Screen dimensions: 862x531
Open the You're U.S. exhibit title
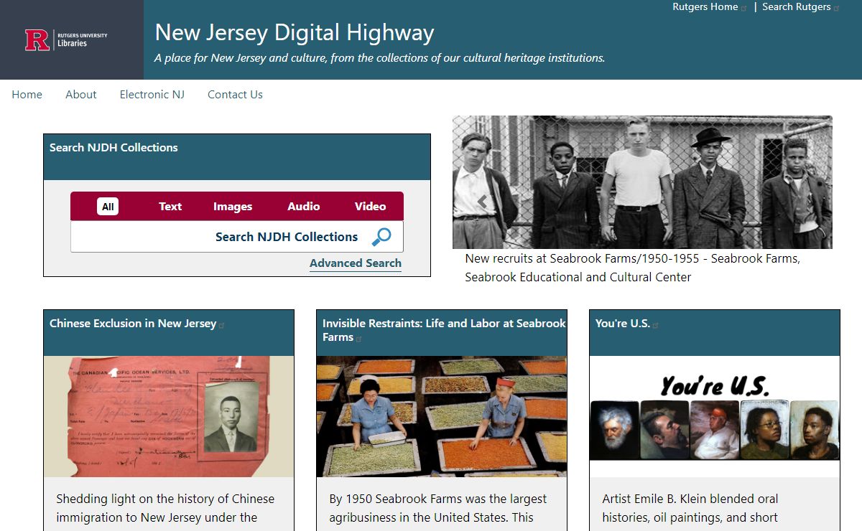coord(622,324)
